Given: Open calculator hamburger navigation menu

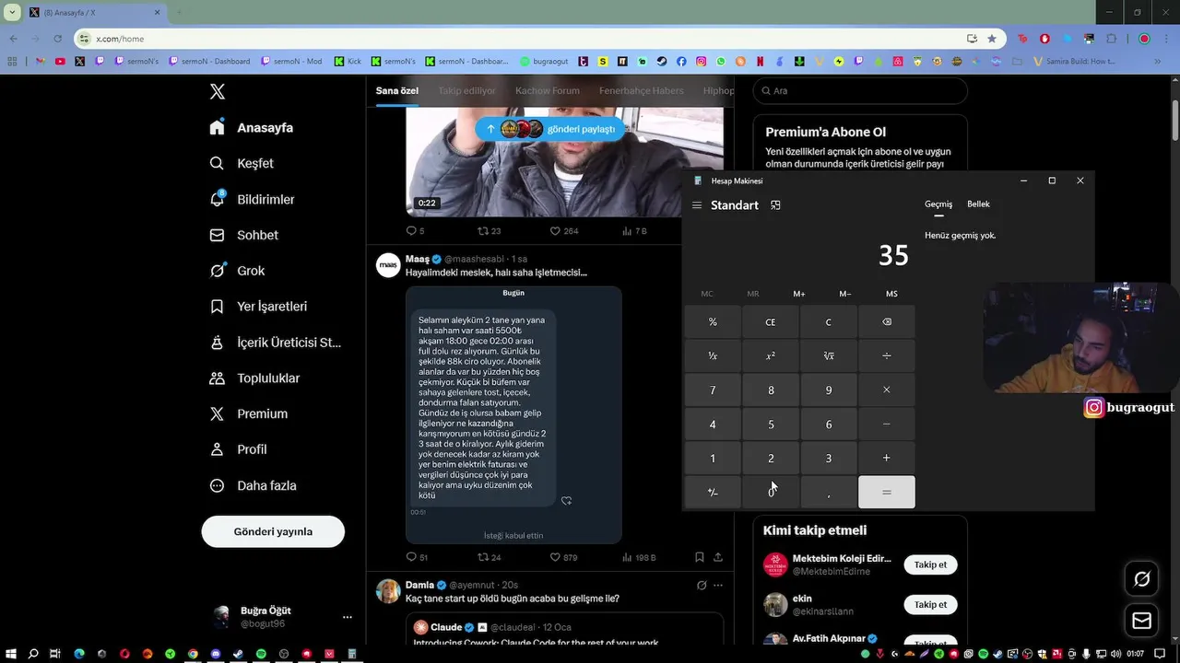Looking at the screenshot, I should (x=697, y=205).
